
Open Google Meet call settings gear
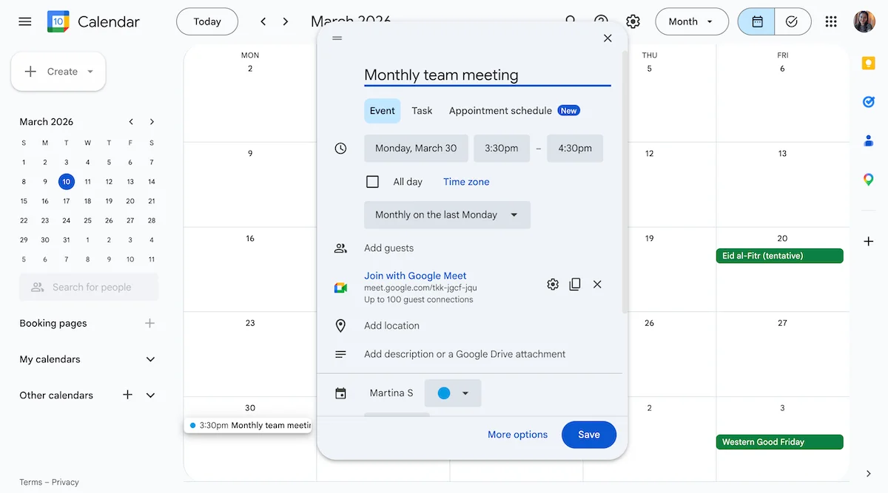552,284
